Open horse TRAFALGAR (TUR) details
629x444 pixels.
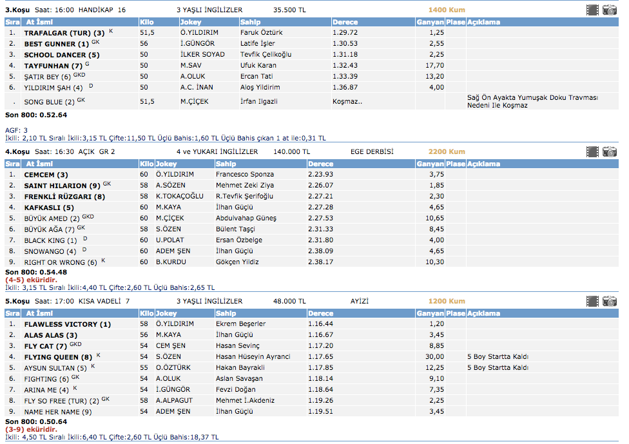64,33
